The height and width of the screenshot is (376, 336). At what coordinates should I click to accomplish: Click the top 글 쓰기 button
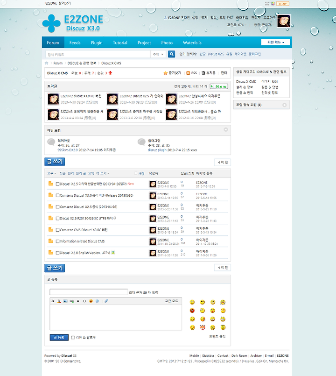(x=55, y=162)
